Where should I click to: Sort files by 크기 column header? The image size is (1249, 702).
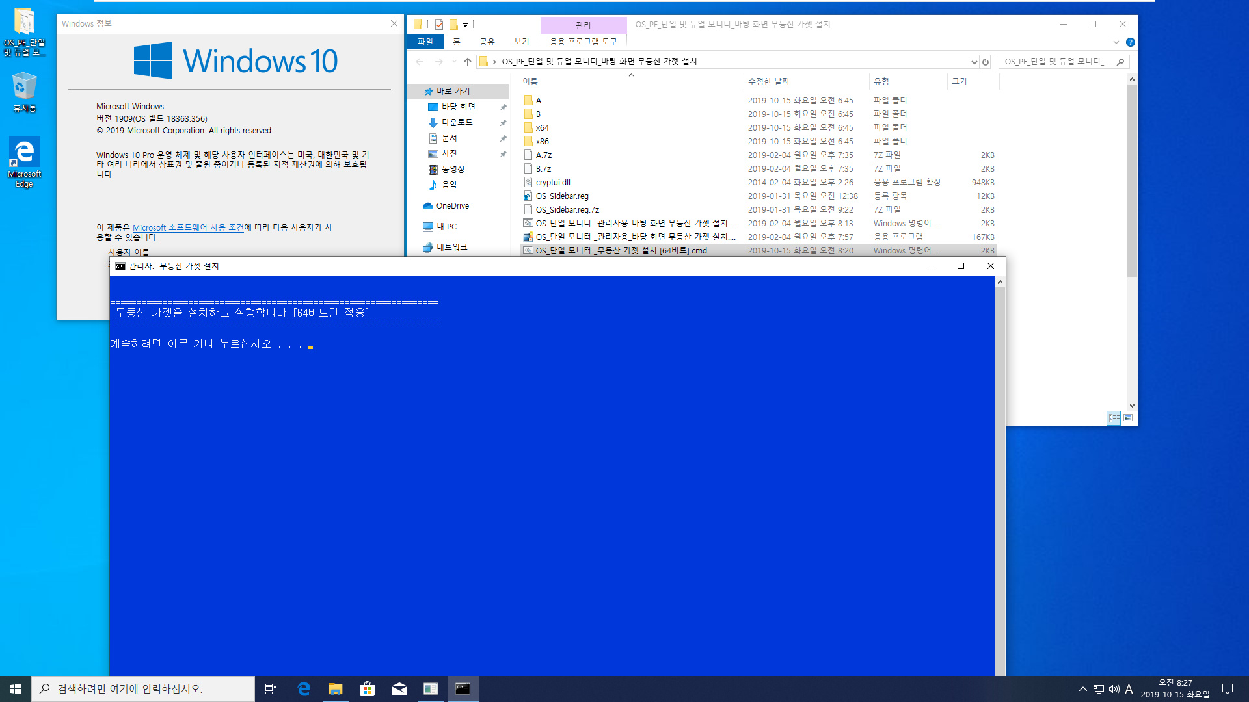tap(973, 82)
